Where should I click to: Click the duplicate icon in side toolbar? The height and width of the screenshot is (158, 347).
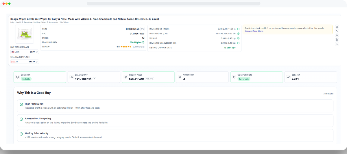[x=337, y=40]
